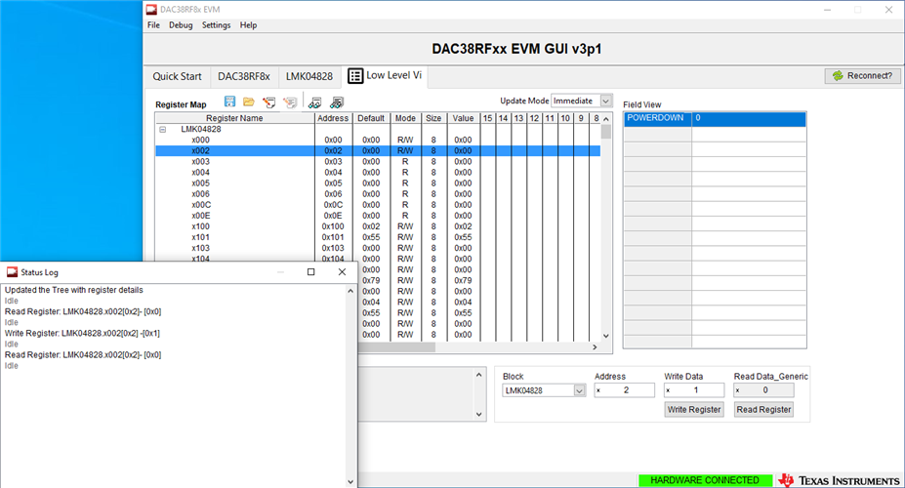The image size is (905, 488).
Task: Click the Mode column header
Action: 405,118
